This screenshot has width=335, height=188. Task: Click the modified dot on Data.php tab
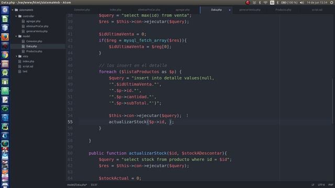tap(230, 10)
